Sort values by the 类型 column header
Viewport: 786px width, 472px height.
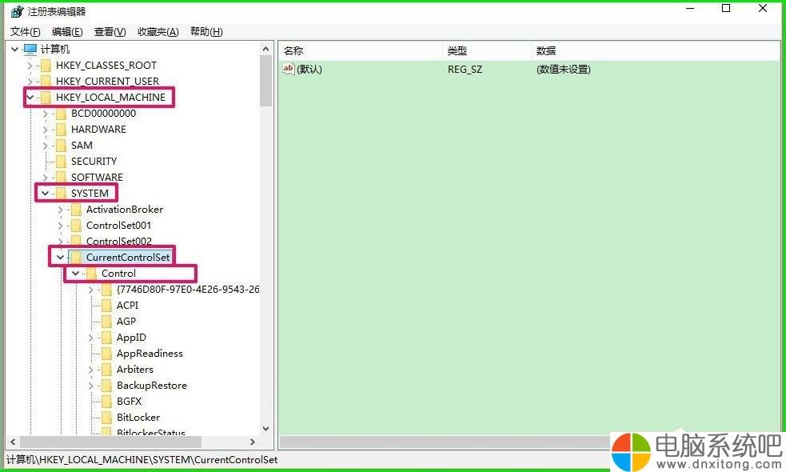[487, 50]
